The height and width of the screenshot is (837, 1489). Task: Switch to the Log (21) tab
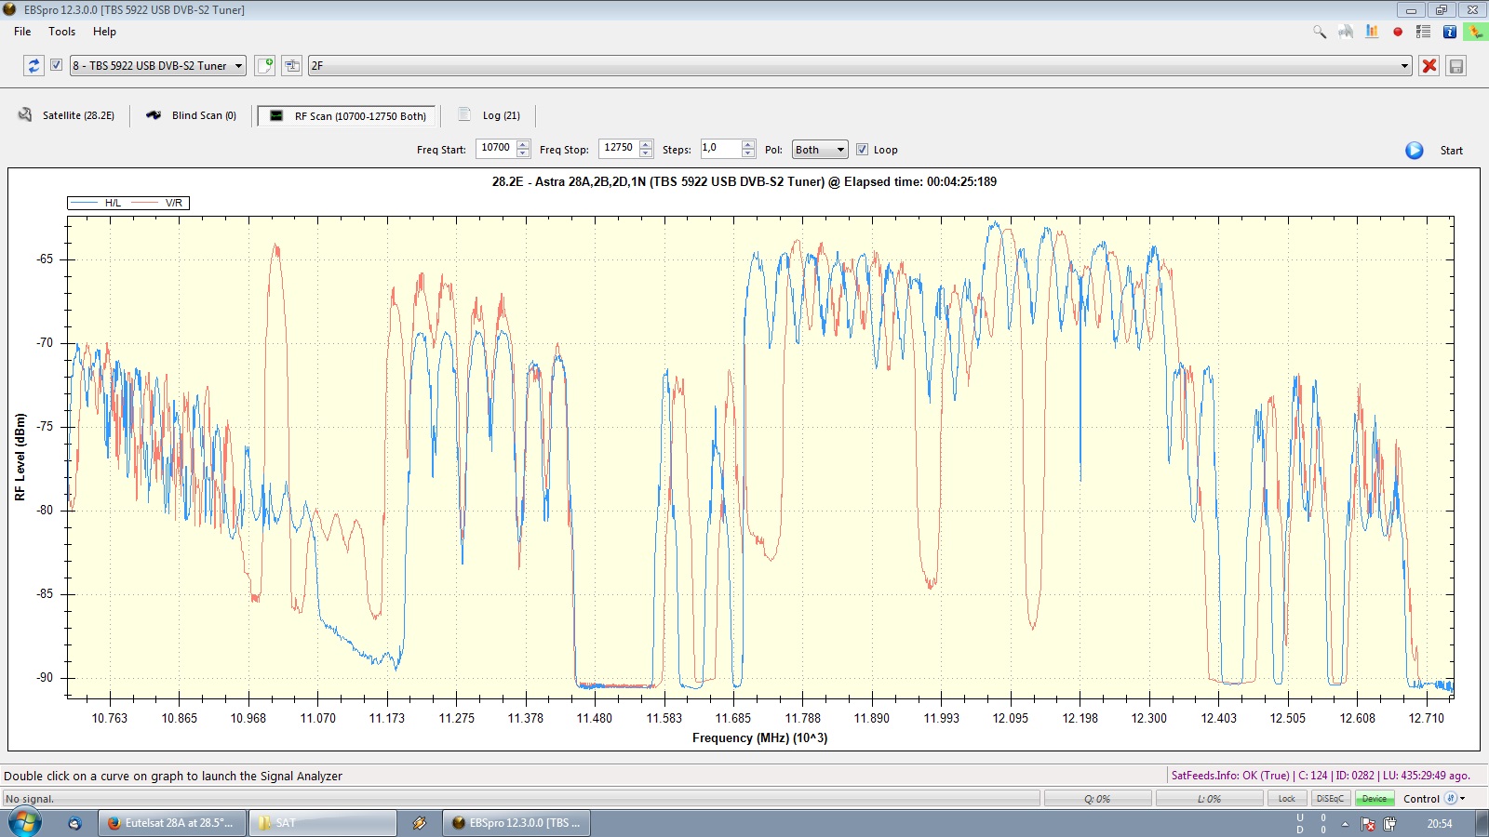pyautogui.click(x=490, y=115)
